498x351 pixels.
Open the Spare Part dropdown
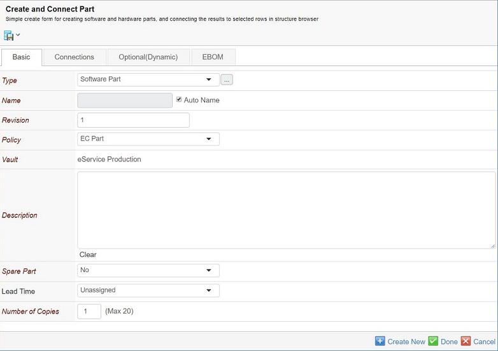pyautogui.click(x=148, y=270)
